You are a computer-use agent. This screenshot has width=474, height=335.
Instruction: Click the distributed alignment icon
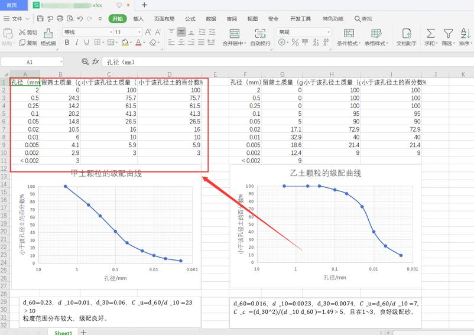pyautogui.click(x=212, y=43)
